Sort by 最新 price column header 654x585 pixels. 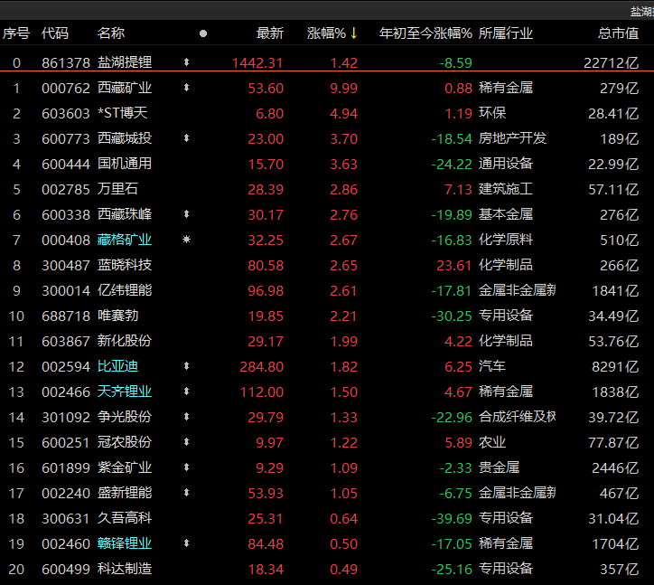pyautogui.click(x=269, y=33)
